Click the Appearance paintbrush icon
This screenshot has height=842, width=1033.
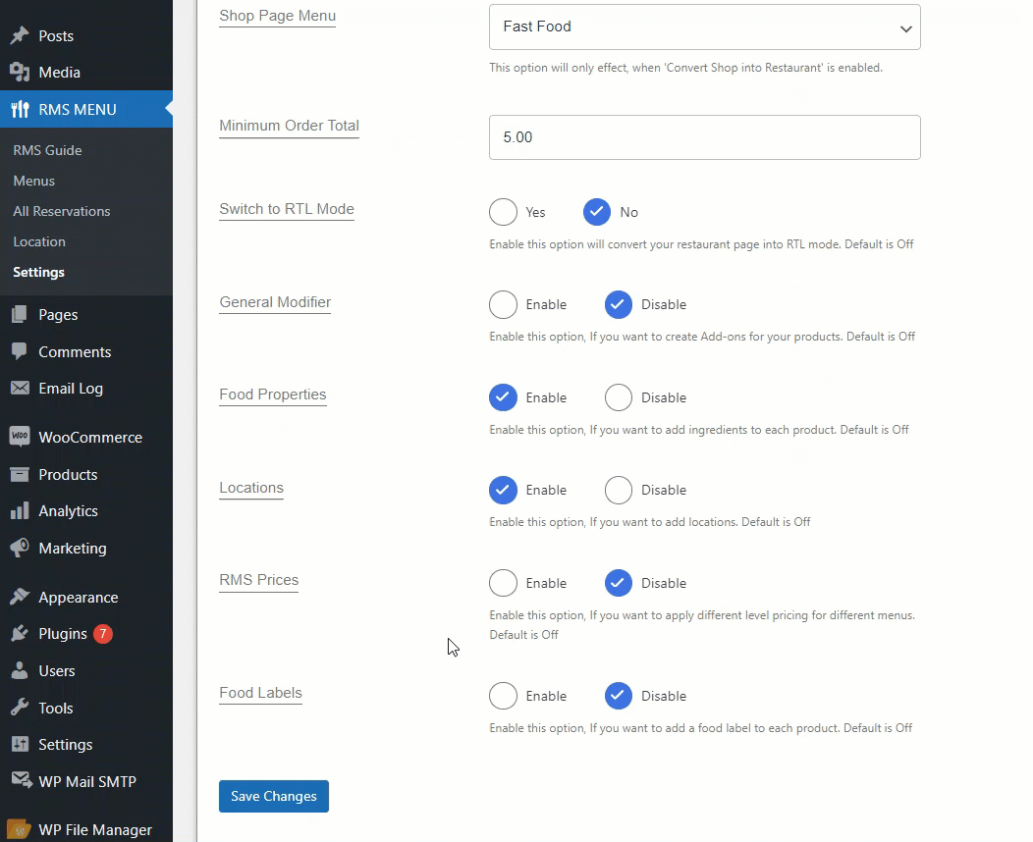tap(20, 597)
